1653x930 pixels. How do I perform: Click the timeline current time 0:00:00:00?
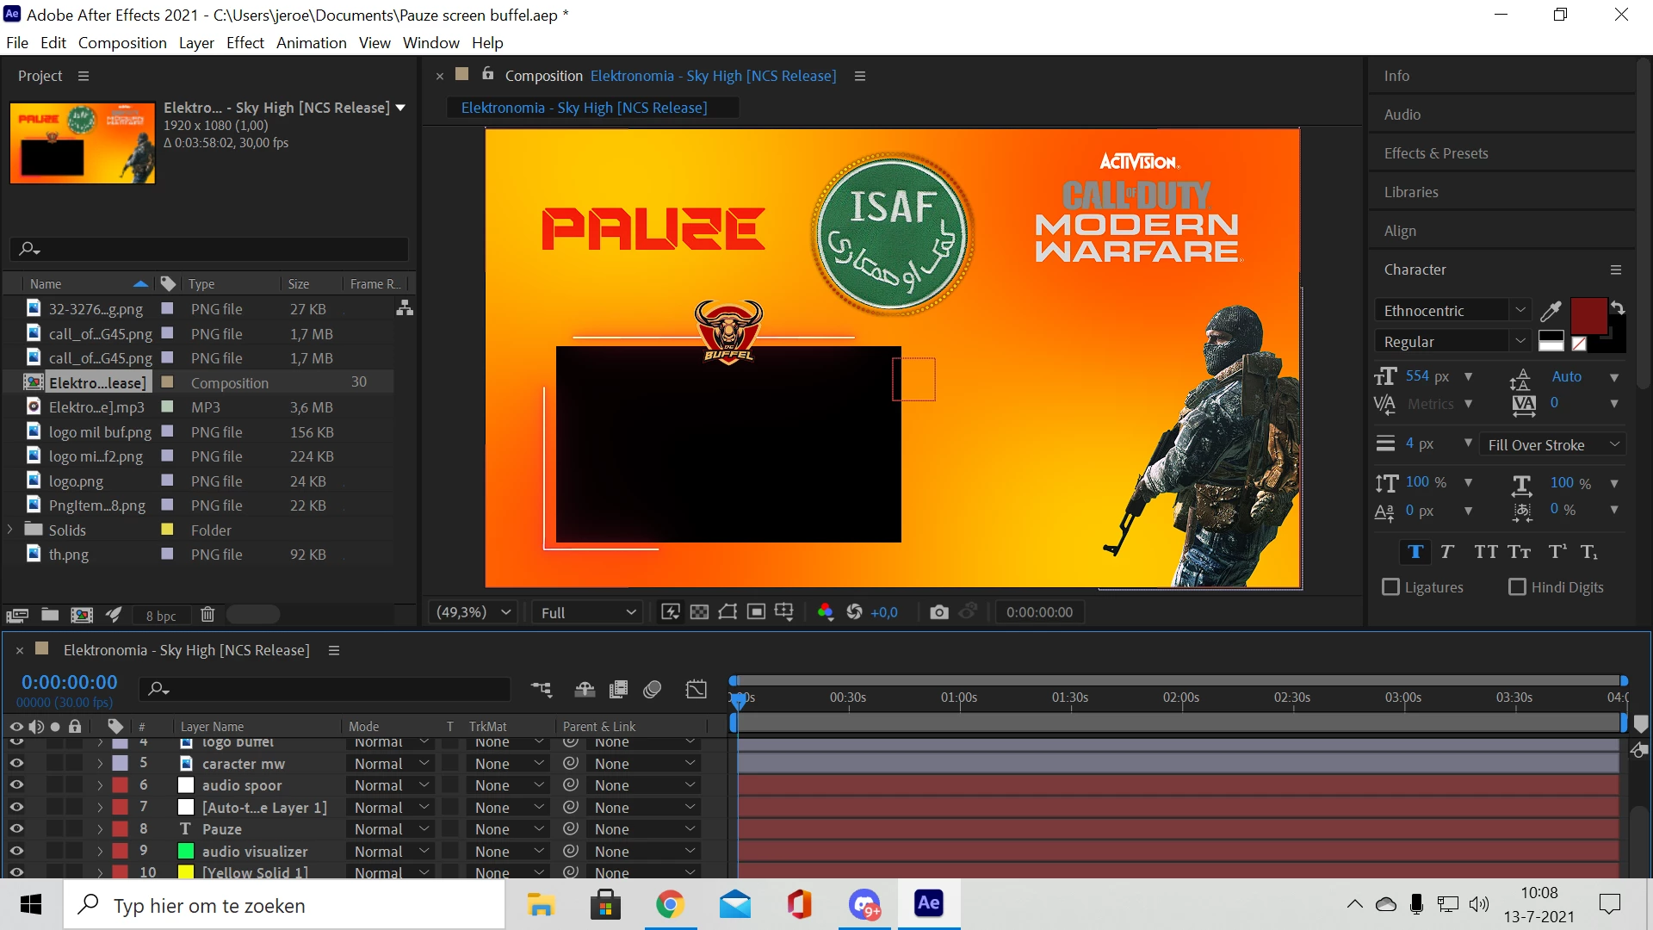(x=70, y=682)
